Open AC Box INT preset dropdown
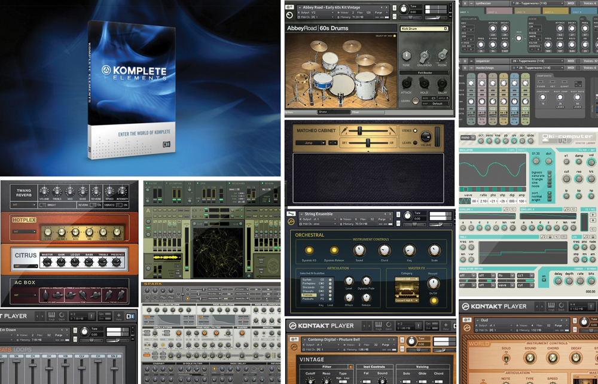This screenshot has width=598, height=384. pos(25,295)
